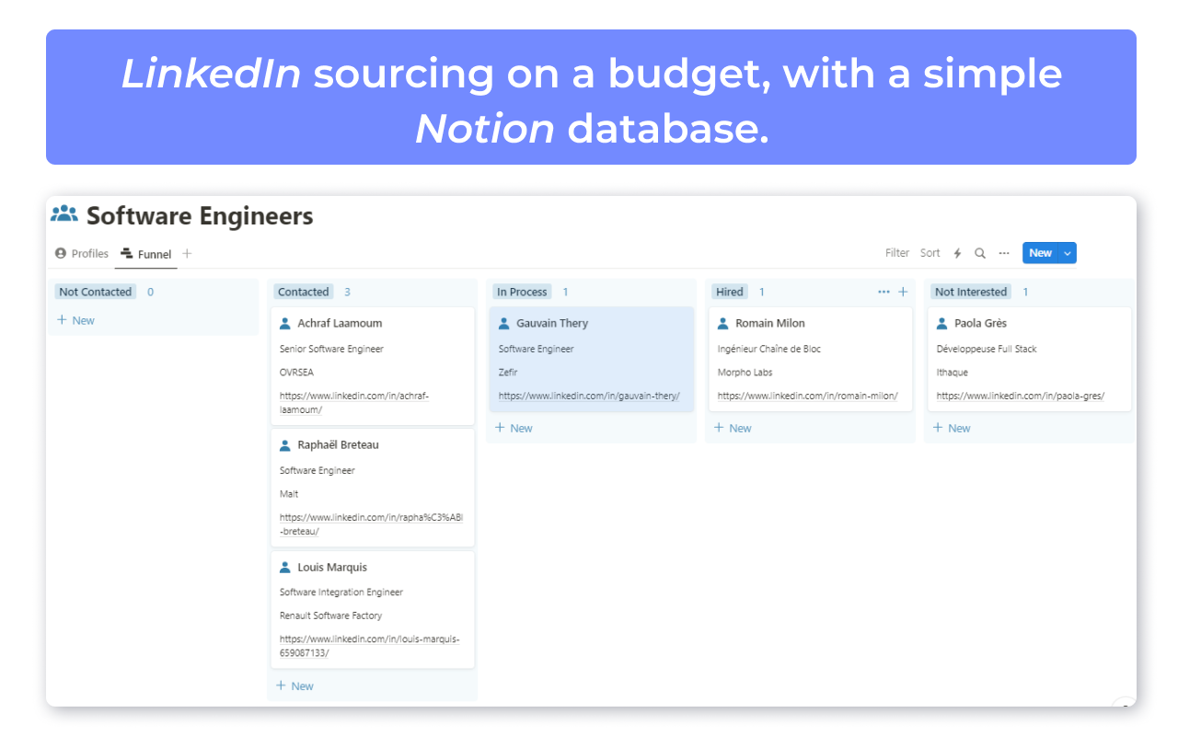
Task: Click the Software Engineers page title
Action: (x=200, y=216)
